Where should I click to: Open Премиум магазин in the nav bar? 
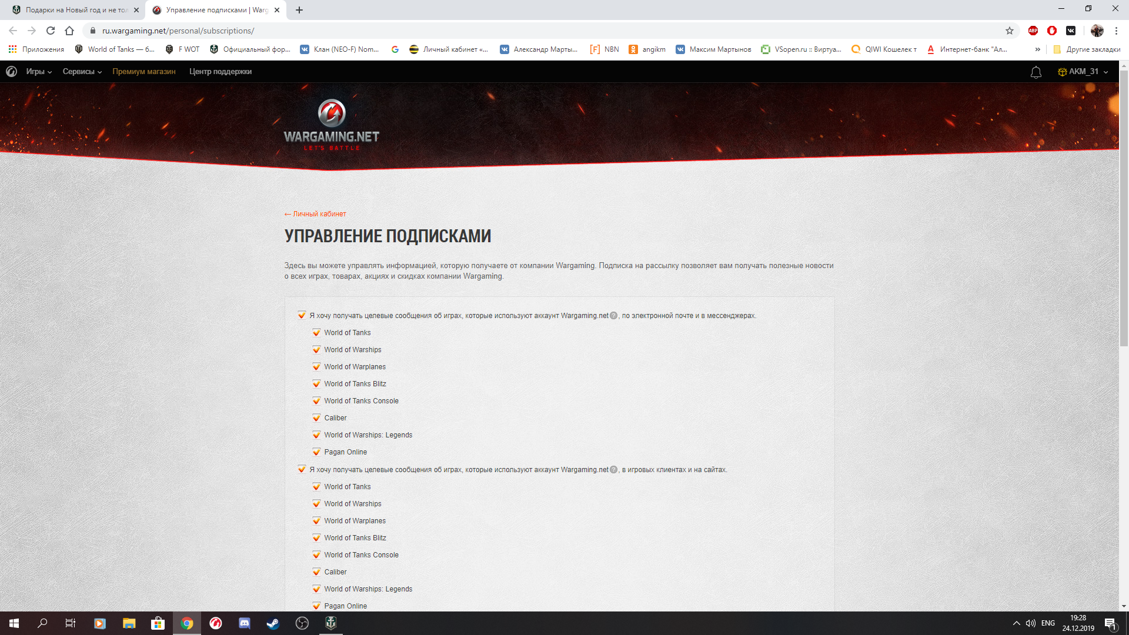click(x=144, y=72)
